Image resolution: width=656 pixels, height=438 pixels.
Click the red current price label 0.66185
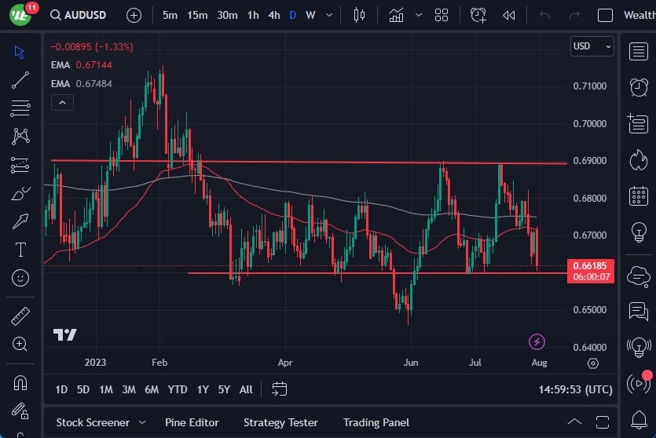point(589,265)
